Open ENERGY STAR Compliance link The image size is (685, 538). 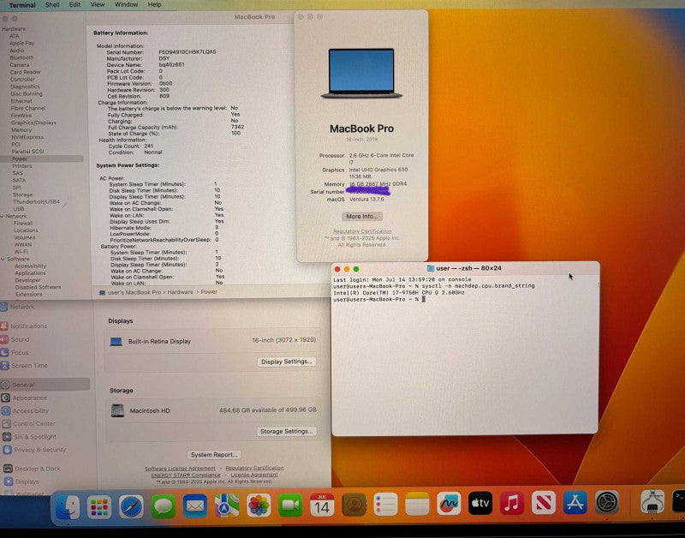[186, 475]
